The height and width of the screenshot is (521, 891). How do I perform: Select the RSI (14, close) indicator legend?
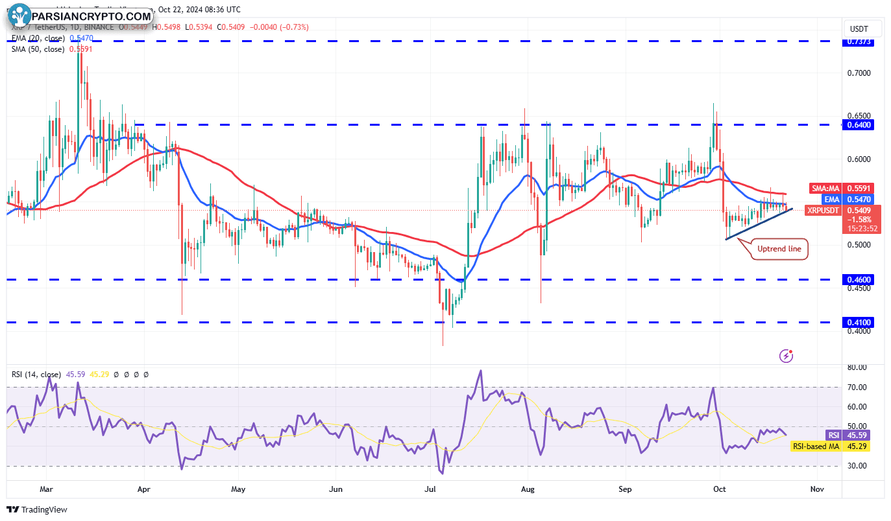36,375
